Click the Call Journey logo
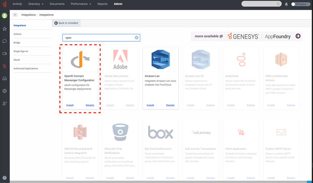This screenshot has height=183, width=313. (x=201, y=132)
